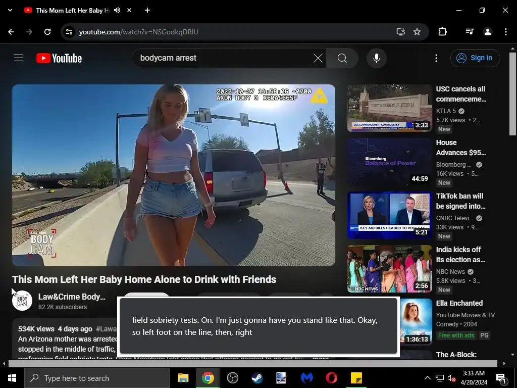Open YouTube settings three-dot menu
The width and height of the screenshot is (517, 388).
click(x=436, y=58)
